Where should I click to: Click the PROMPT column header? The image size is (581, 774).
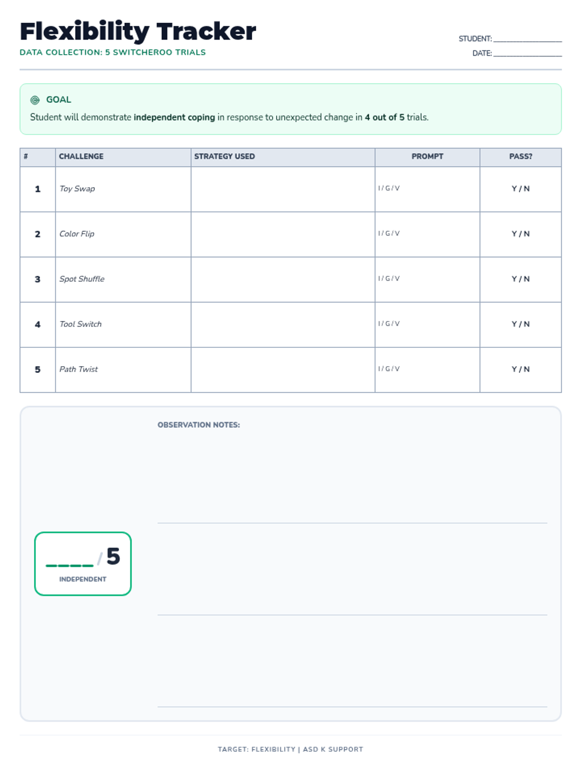(x=427, y=157)
